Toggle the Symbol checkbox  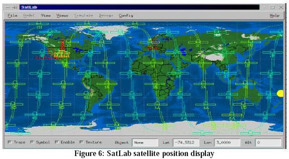click(x=32, y=142)
